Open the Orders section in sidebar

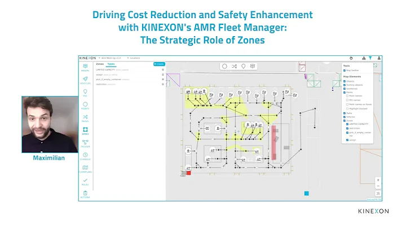(85, 67)
